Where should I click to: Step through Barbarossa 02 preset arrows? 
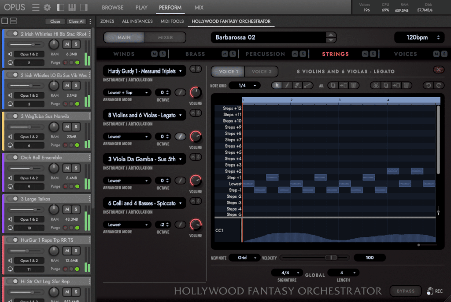click(331, 37)
